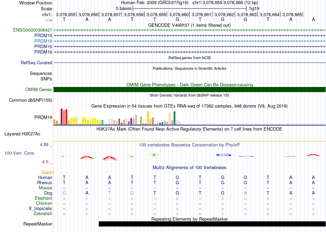Select the dark green OMIM Genes bar
This screenshot has width=326, height=232.
pos(189,90)
